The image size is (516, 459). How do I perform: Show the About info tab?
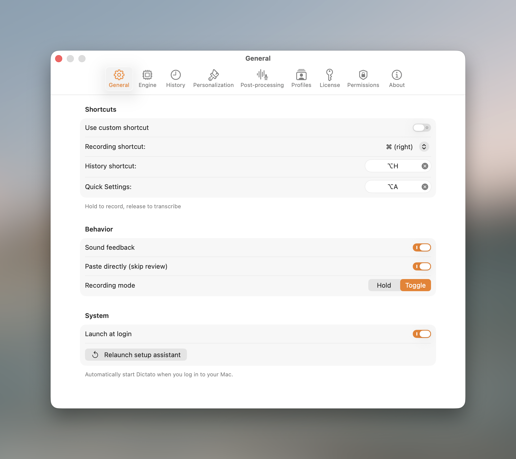click(x=397, y=79)
